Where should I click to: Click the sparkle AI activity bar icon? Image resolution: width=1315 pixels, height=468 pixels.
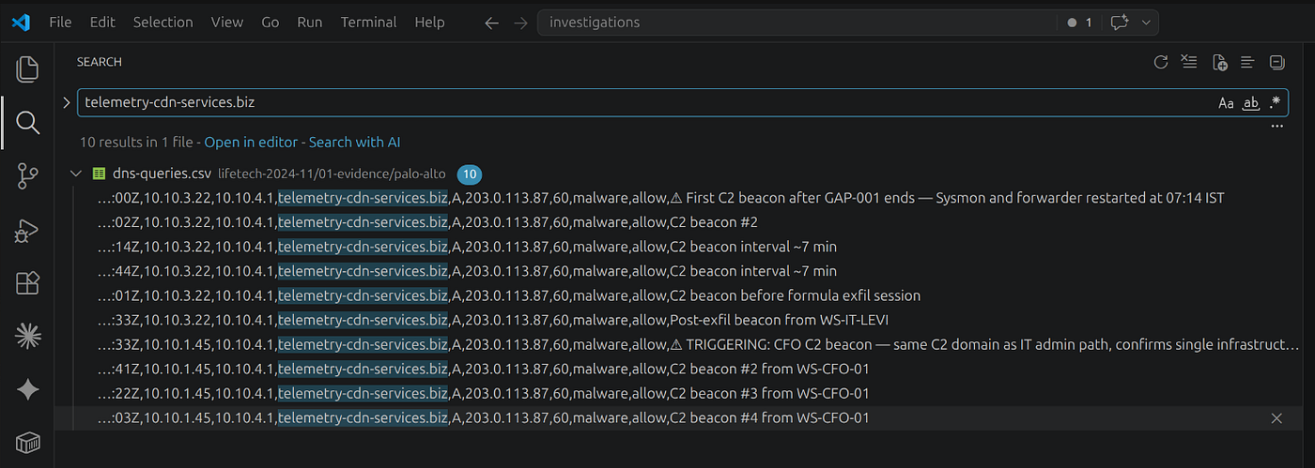tap(27, 390)
